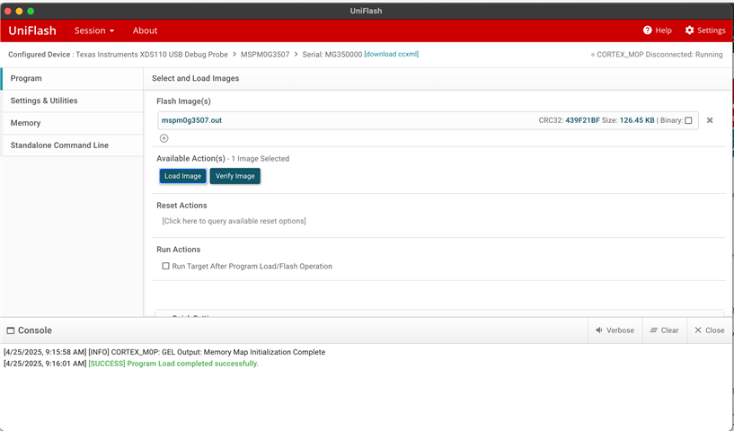The image size is (734, 431).
Task: Click the MSPM0G3507 device breadcrumb
Action: tap(265, 54)
